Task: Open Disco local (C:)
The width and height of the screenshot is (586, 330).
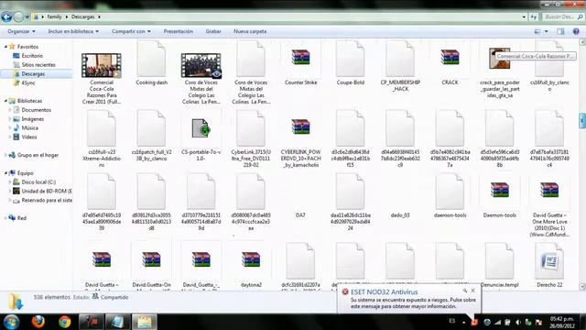Action: [x=38, y=181]
